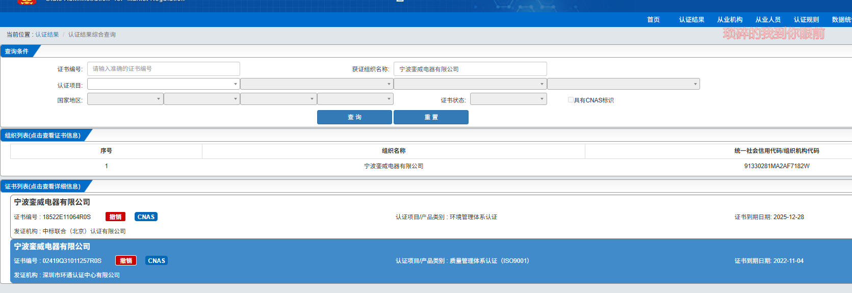Click issuer 中标联合（北京）认证有限公司
Image resolution: width=852 pixels, height=293 pixels.
pos(84,231)
